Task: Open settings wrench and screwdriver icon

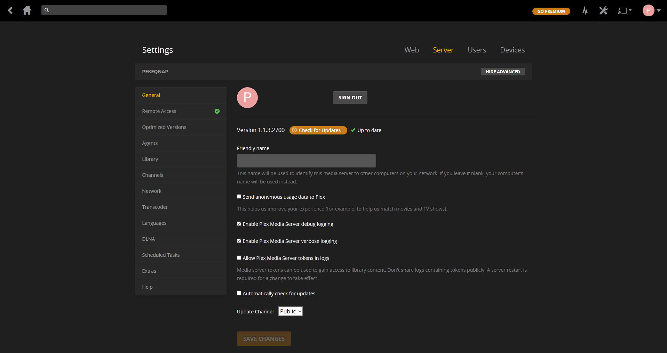Action: [x=603, y=11]
